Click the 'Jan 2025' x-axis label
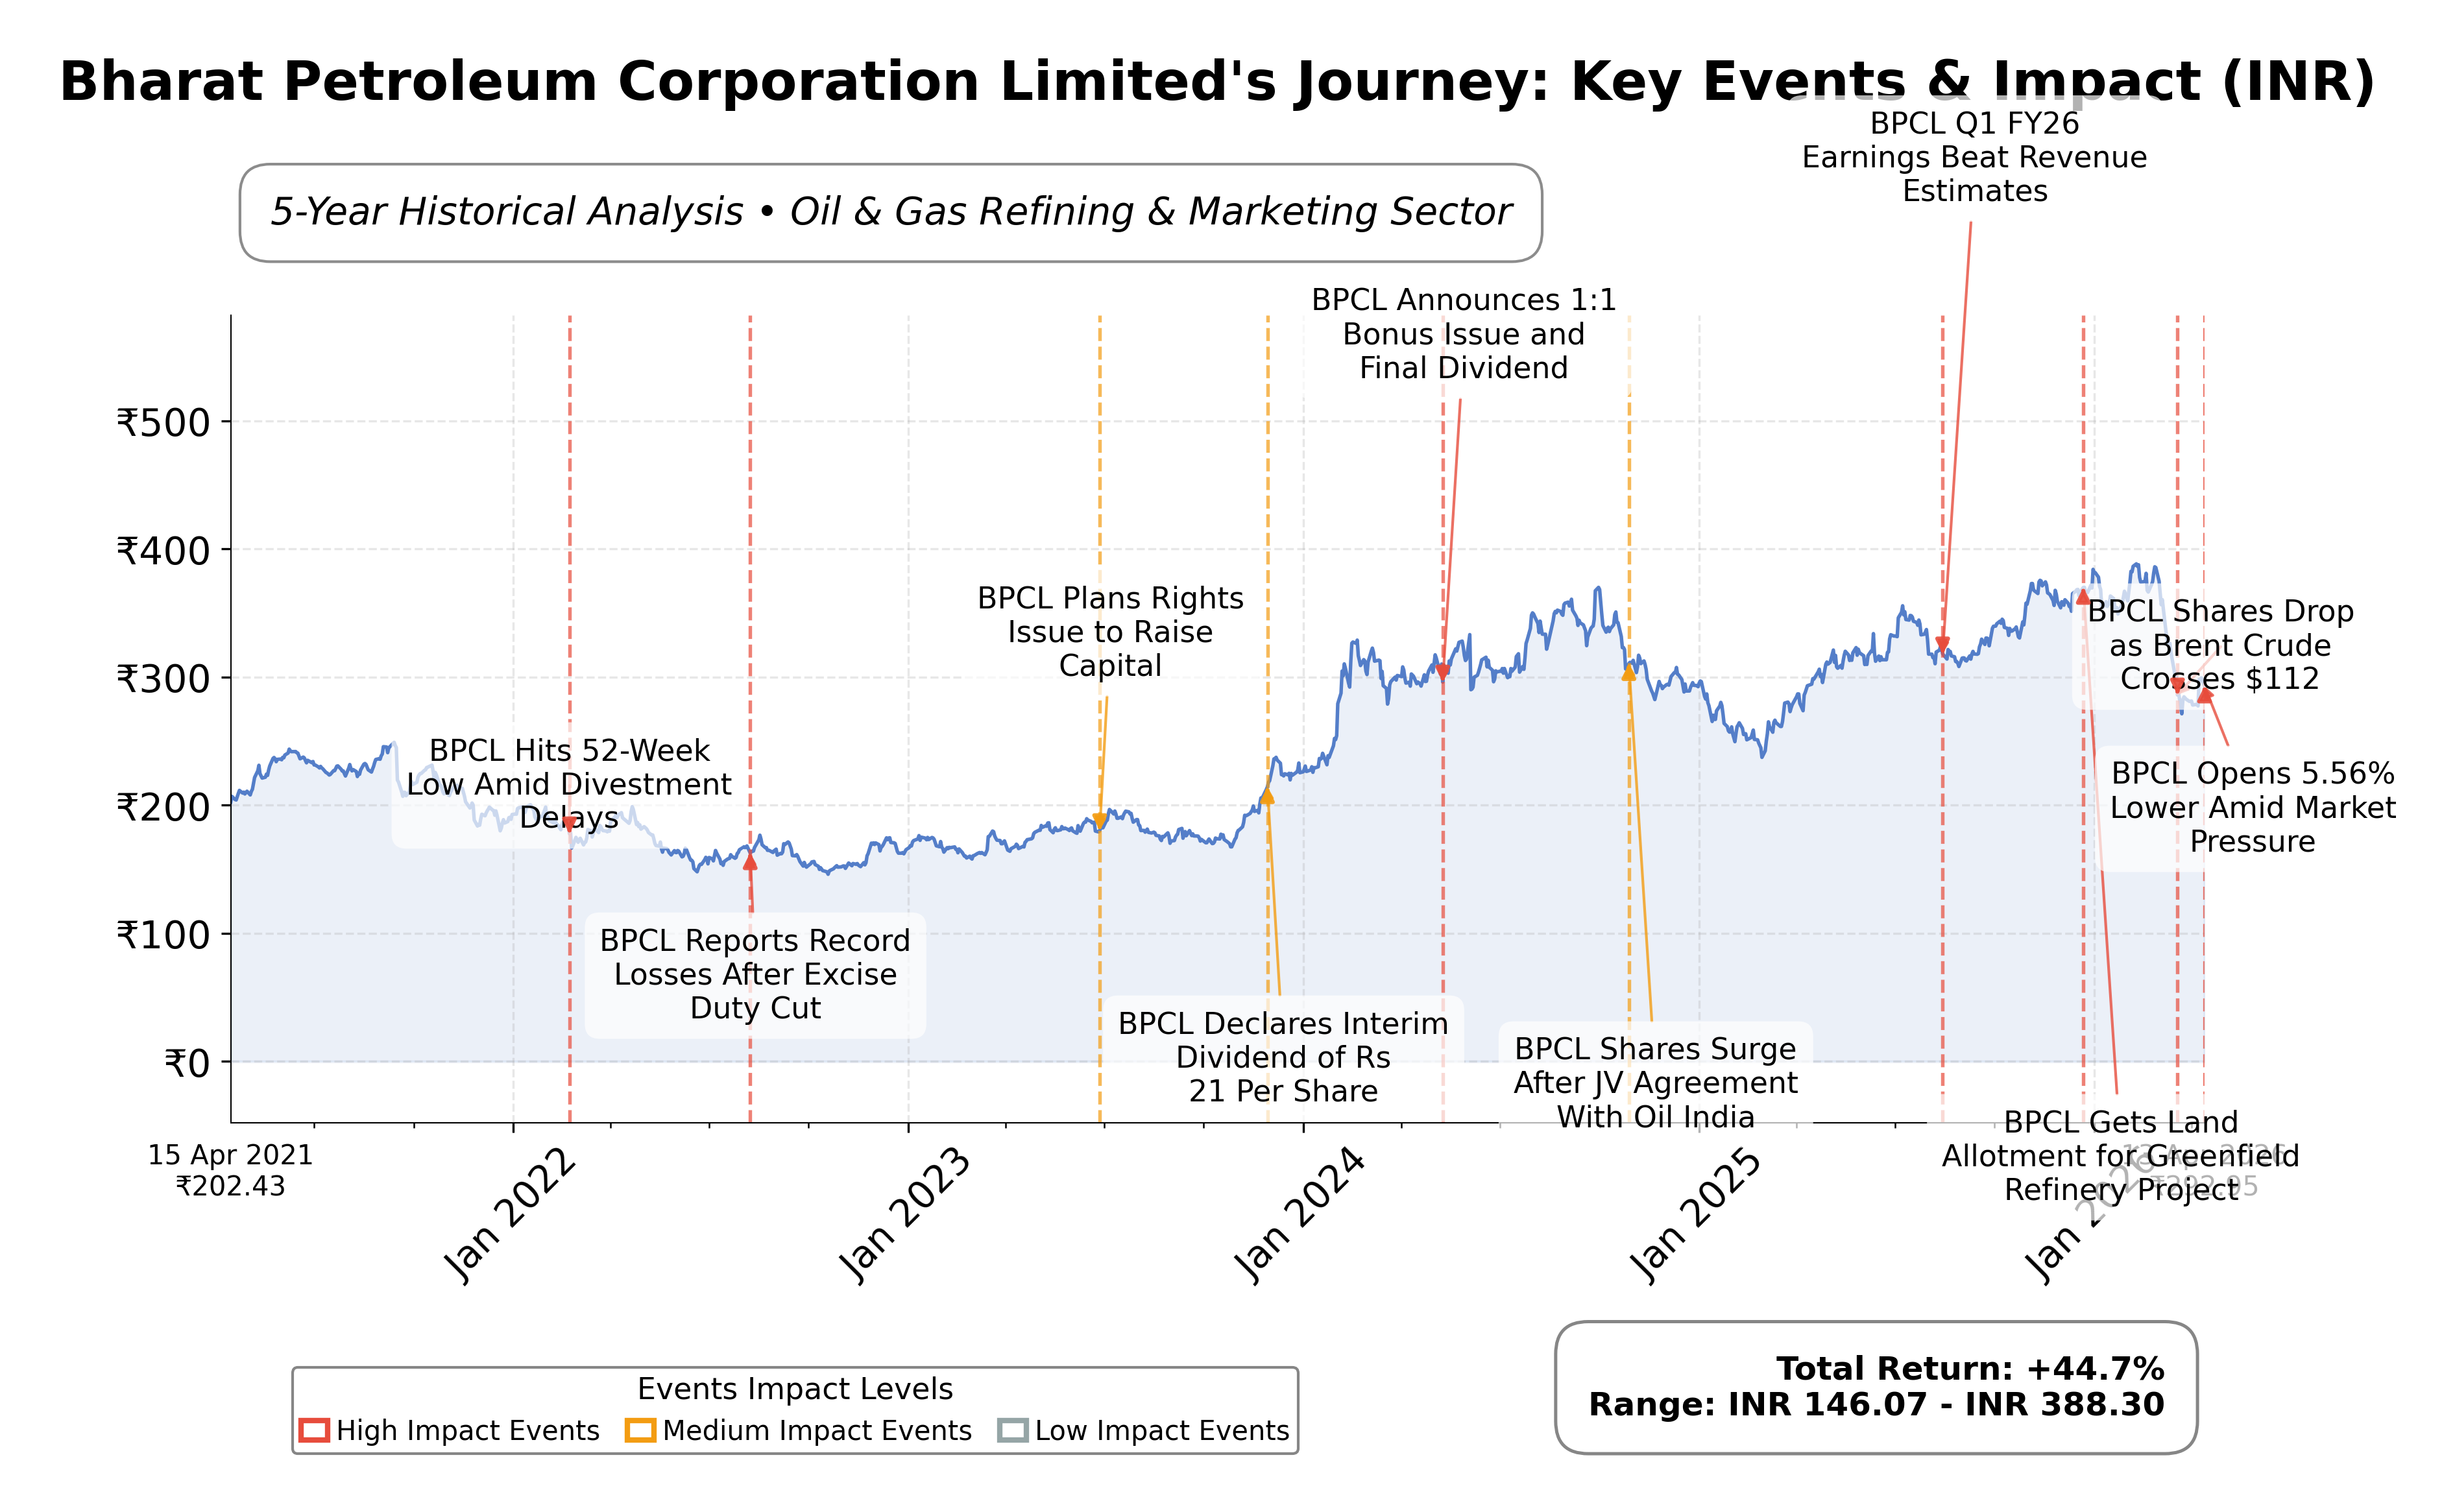 pyautogui.click(x=1695, y=1215)
